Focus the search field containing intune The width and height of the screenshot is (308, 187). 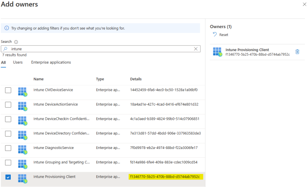(x=100, y=48)
